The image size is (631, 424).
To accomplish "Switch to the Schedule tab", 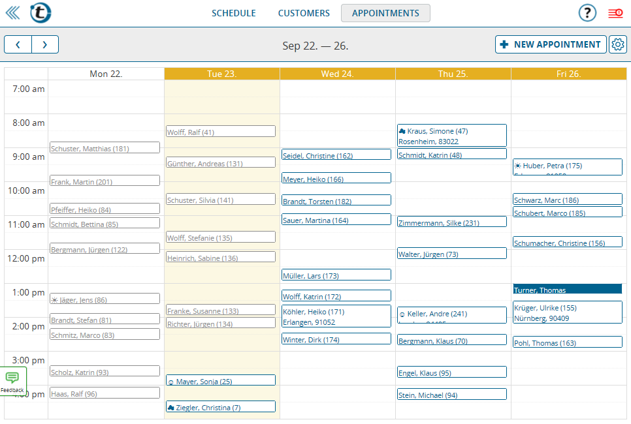I will [234, 13].
